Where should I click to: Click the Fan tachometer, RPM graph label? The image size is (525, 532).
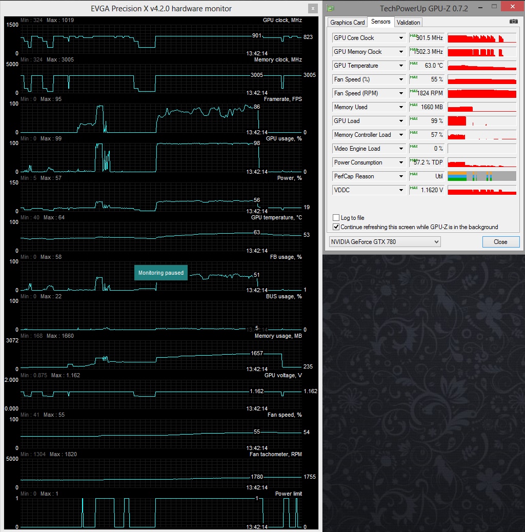coord(275,454)
